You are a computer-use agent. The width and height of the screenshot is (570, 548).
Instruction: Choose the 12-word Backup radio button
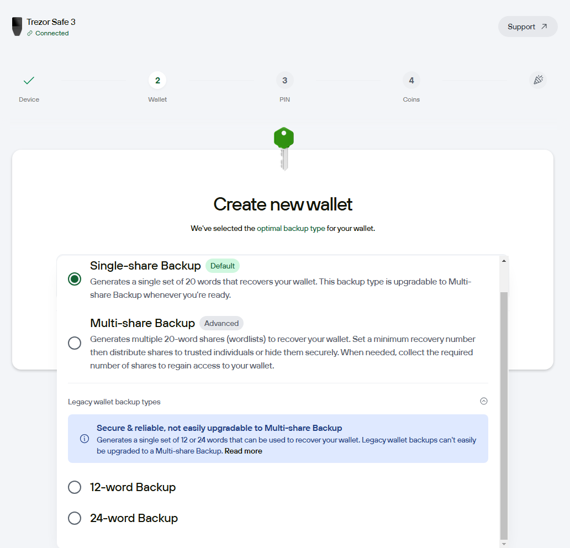tap(75, 487)
